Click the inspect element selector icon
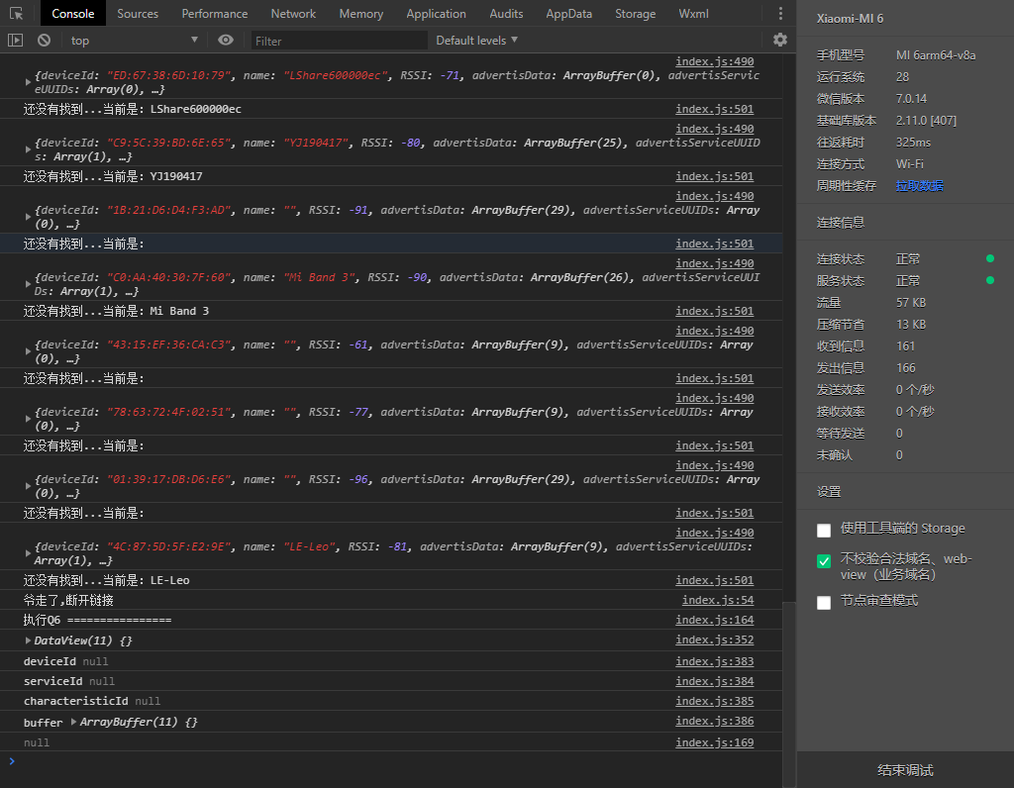This screenshot has width=1014, height=788. click(16, 13)
